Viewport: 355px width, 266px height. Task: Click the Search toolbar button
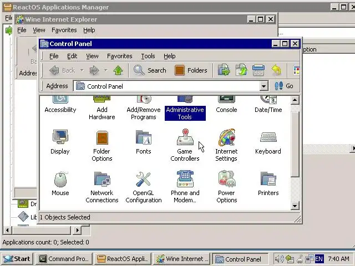coord(150,70)
